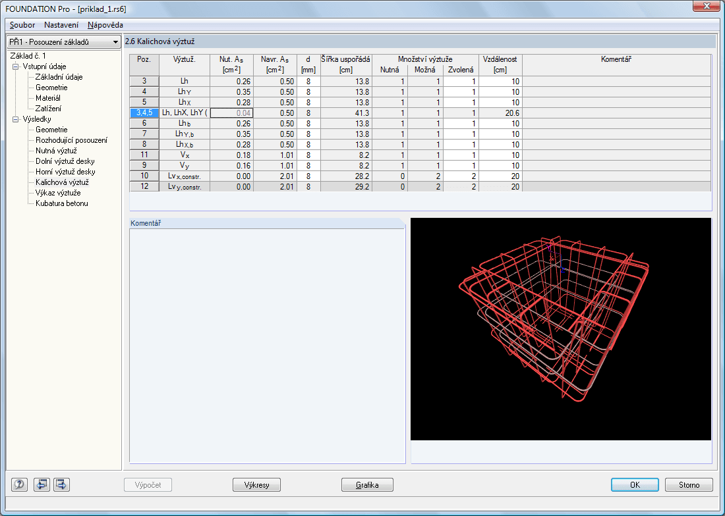This screenshot has height=516, width=725.
Task: Open Výkaz výztuže in the tree
Action: pos(58,193)
